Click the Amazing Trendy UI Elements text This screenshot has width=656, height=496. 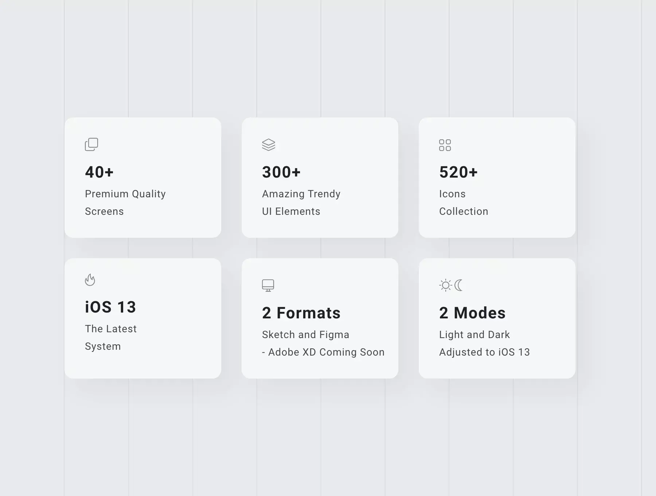(x=301, y=202)
